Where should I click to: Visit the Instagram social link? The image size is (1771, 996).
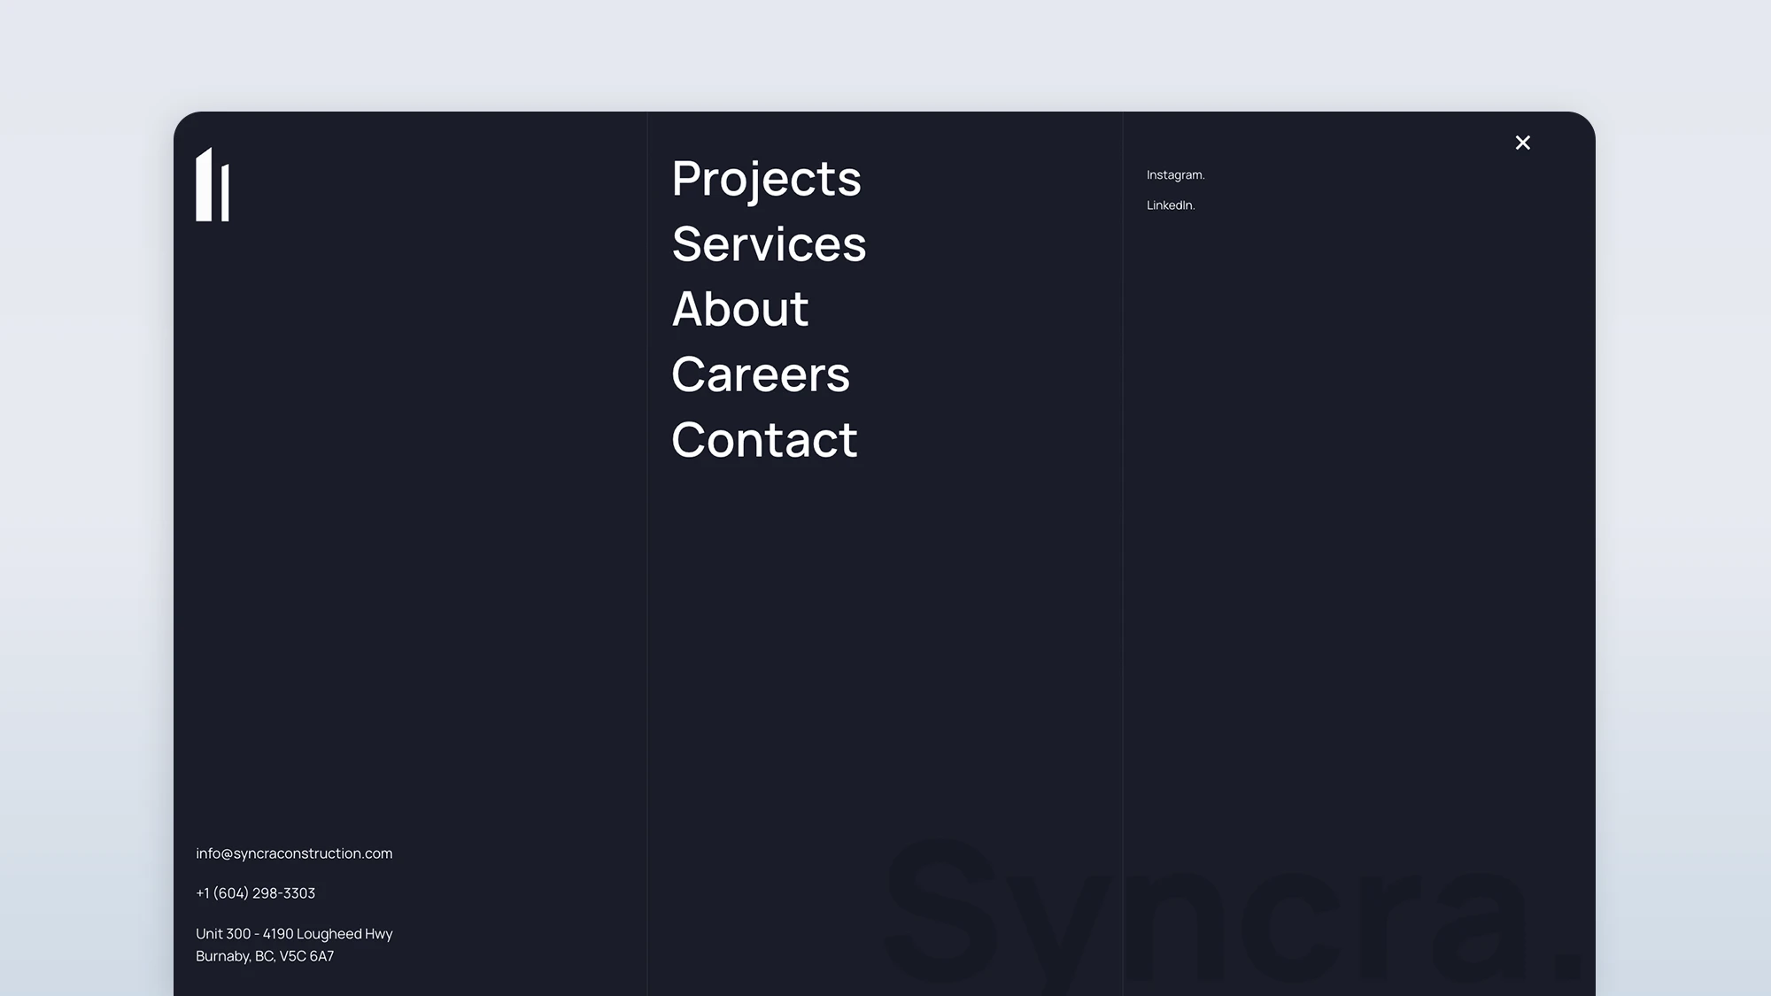click(1175, 175)
